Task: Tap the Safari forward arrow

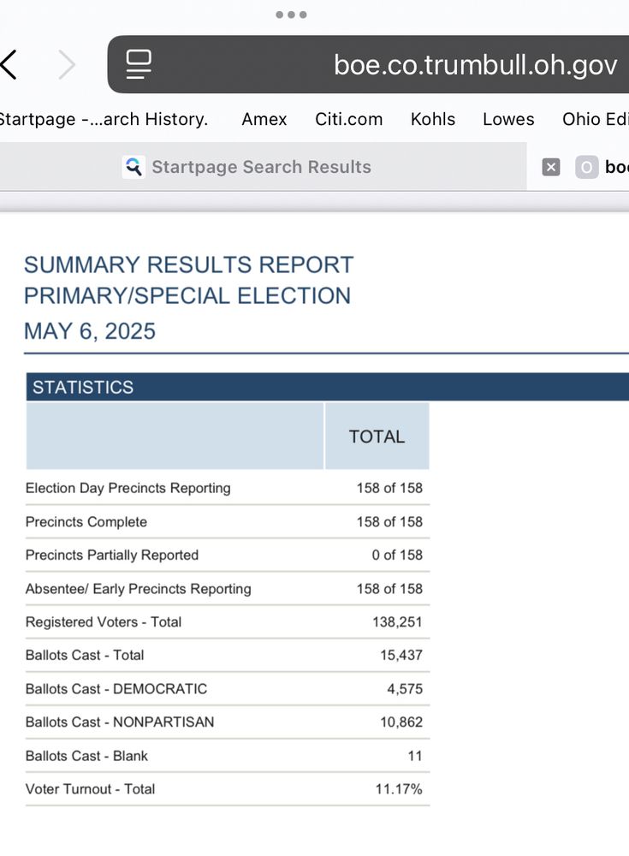Action: [67, 64]
